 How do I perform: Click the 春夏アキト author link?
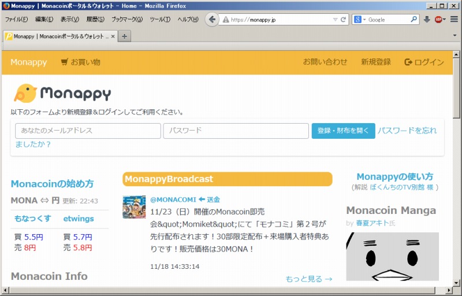[x=372, y=223]
